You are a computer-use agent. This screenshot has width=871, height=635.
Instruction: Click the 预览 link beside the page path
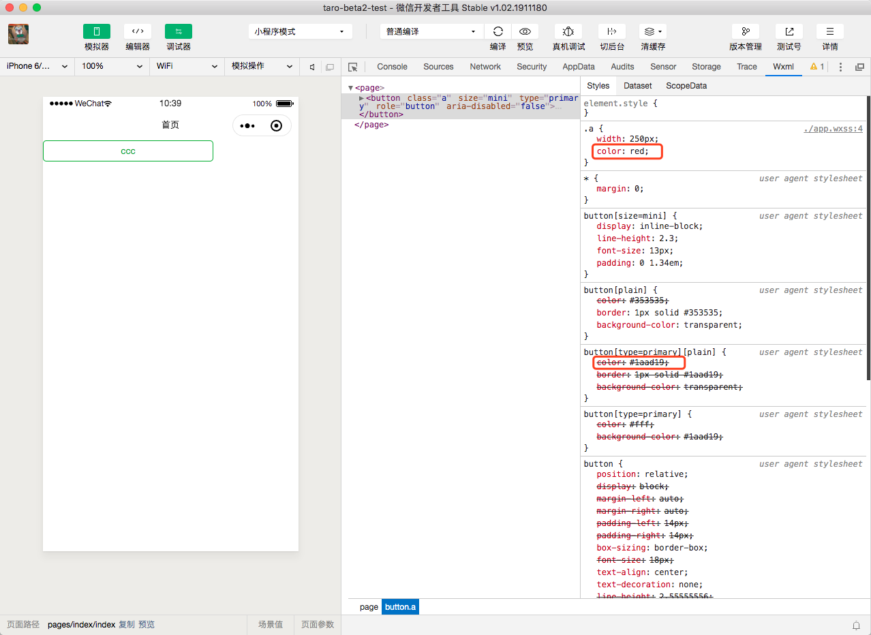click(x=147, y=625)
